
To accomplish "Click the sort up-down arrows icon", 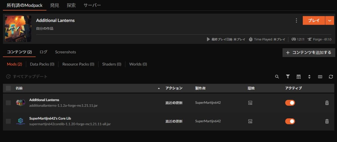I will pyautogui.click(x=309, y=77).
